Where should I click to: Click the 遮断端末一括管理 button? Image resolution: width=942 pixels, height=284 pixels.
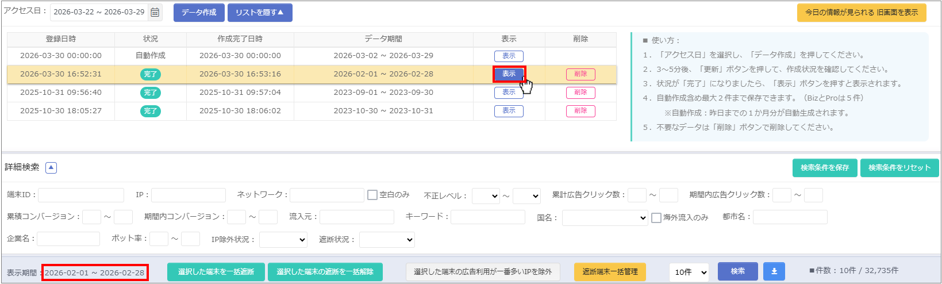tap(610, 272)
